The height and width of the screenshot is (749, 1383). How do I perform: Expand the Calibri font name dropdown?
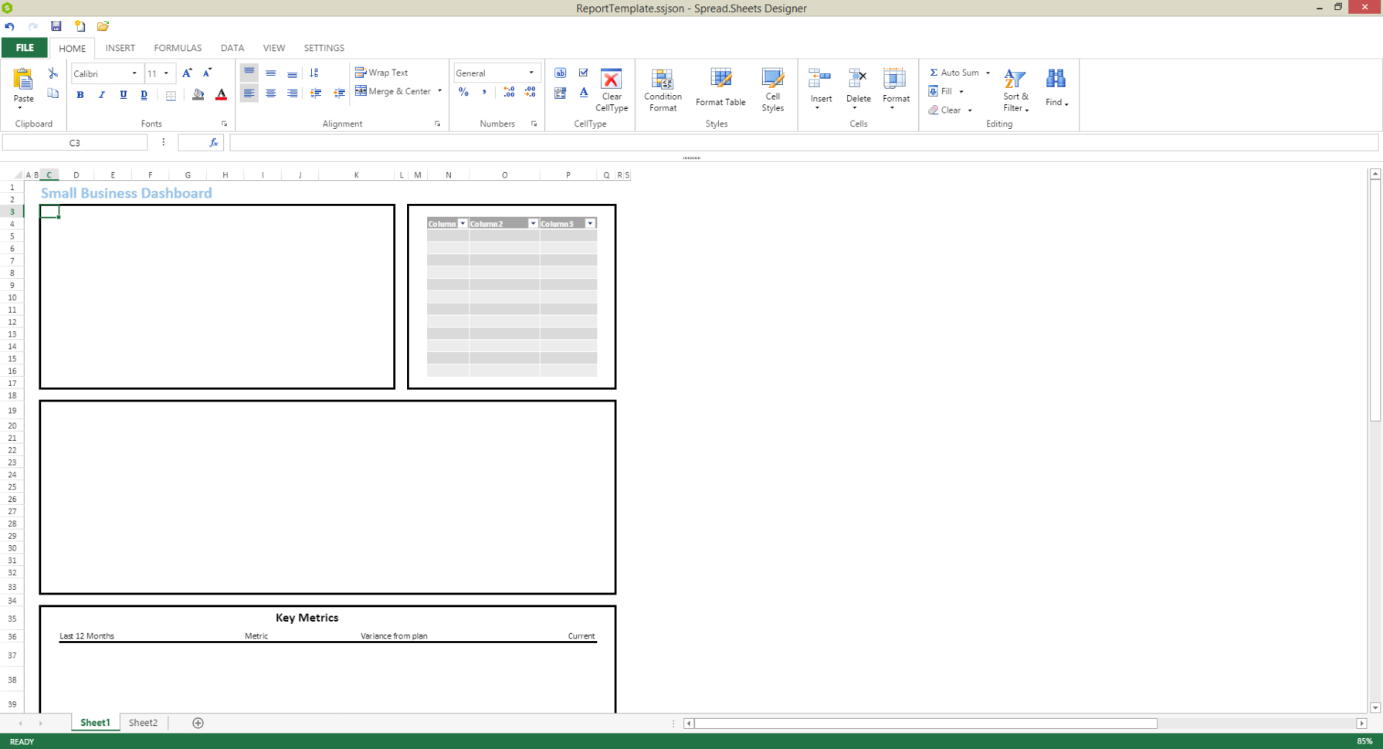click(x=133, y=73)
